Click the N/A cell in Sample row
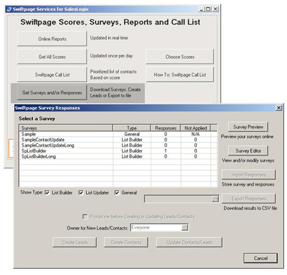Screen dimensions: 287x275 pos(196,134)
